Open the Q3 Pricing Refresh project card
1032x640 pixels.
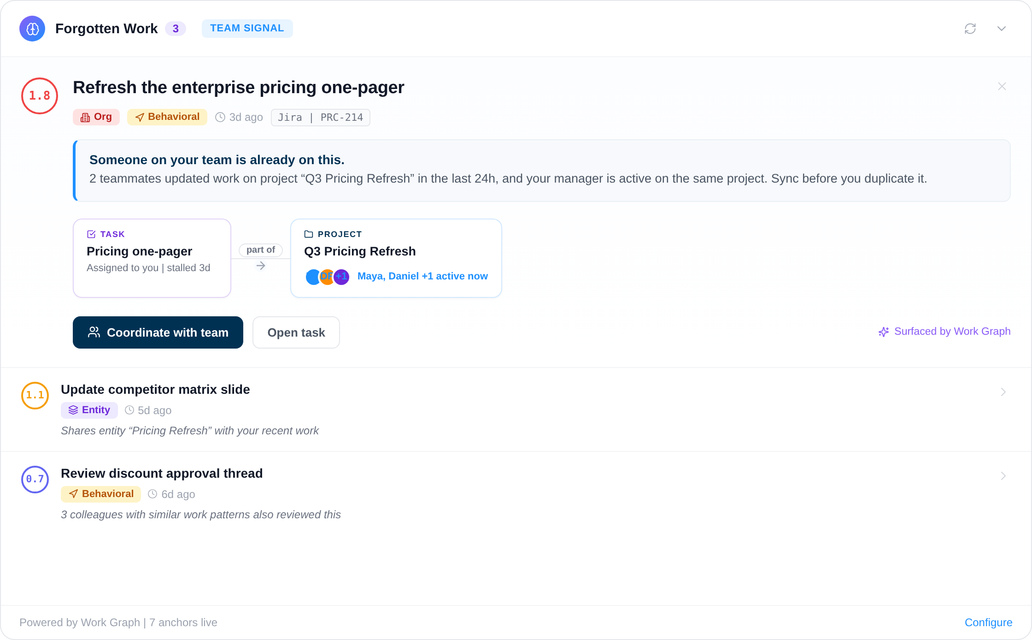coord(396,258)
